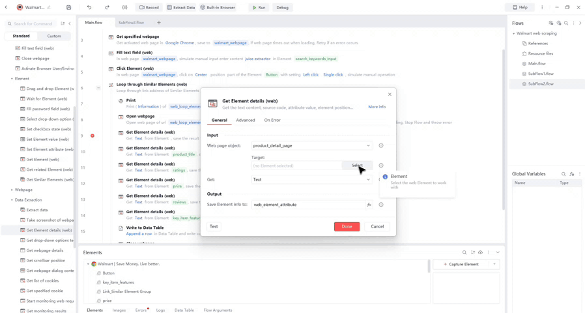Screen dimensions: 585x313
Task: Undo the last action
Action: pos(89,7)
